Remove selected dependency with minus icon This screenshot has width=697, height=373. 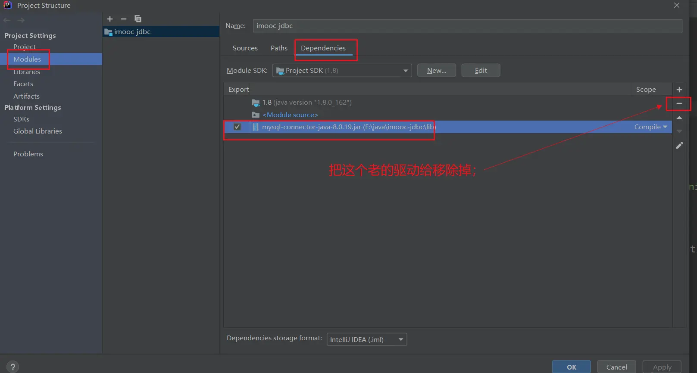pos(679,104)
